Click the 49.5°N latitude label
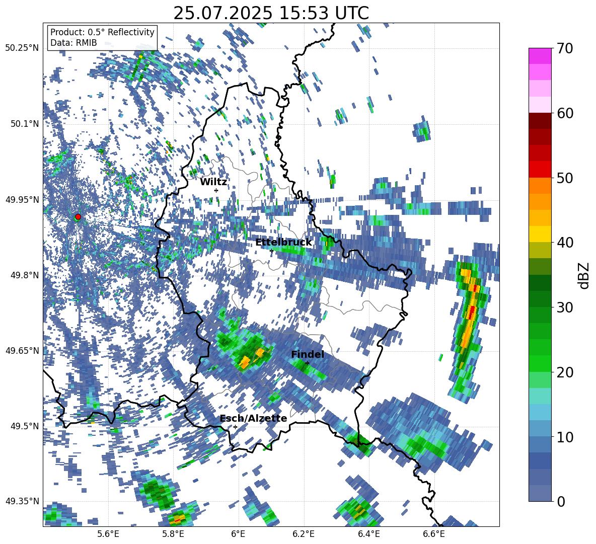 coord(24,426)
